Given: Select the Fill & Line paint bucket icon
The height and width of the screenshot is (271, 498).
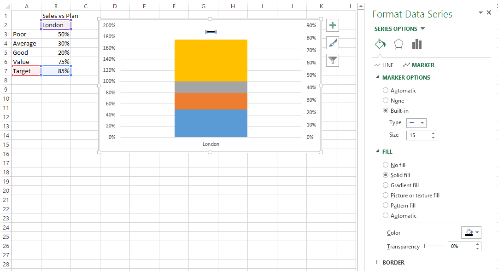Looking at the screenshot, I should (x=380, y=44).
